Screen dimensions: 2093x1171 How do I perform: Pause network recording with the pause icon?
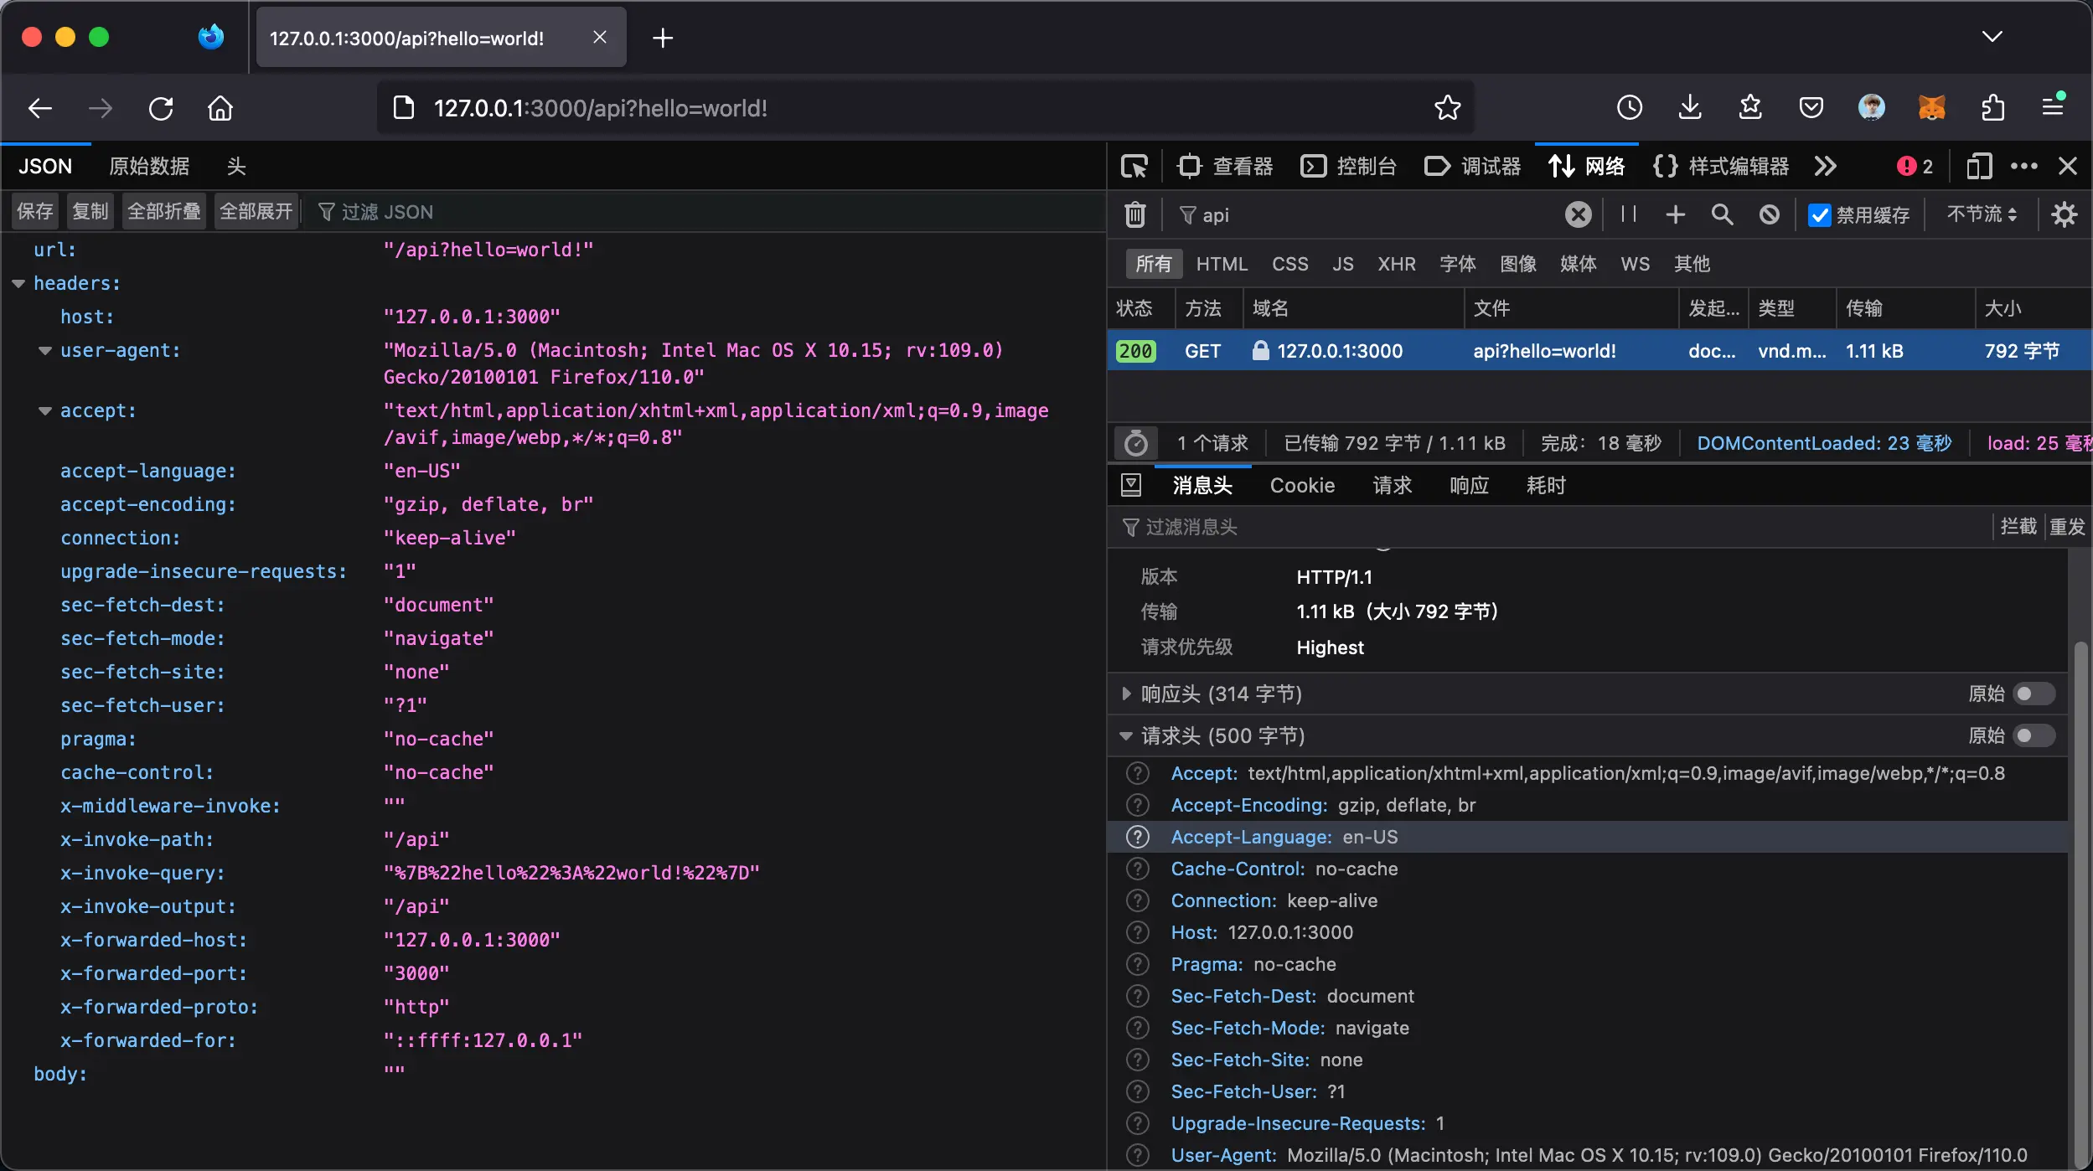[x=1628, y=214]
